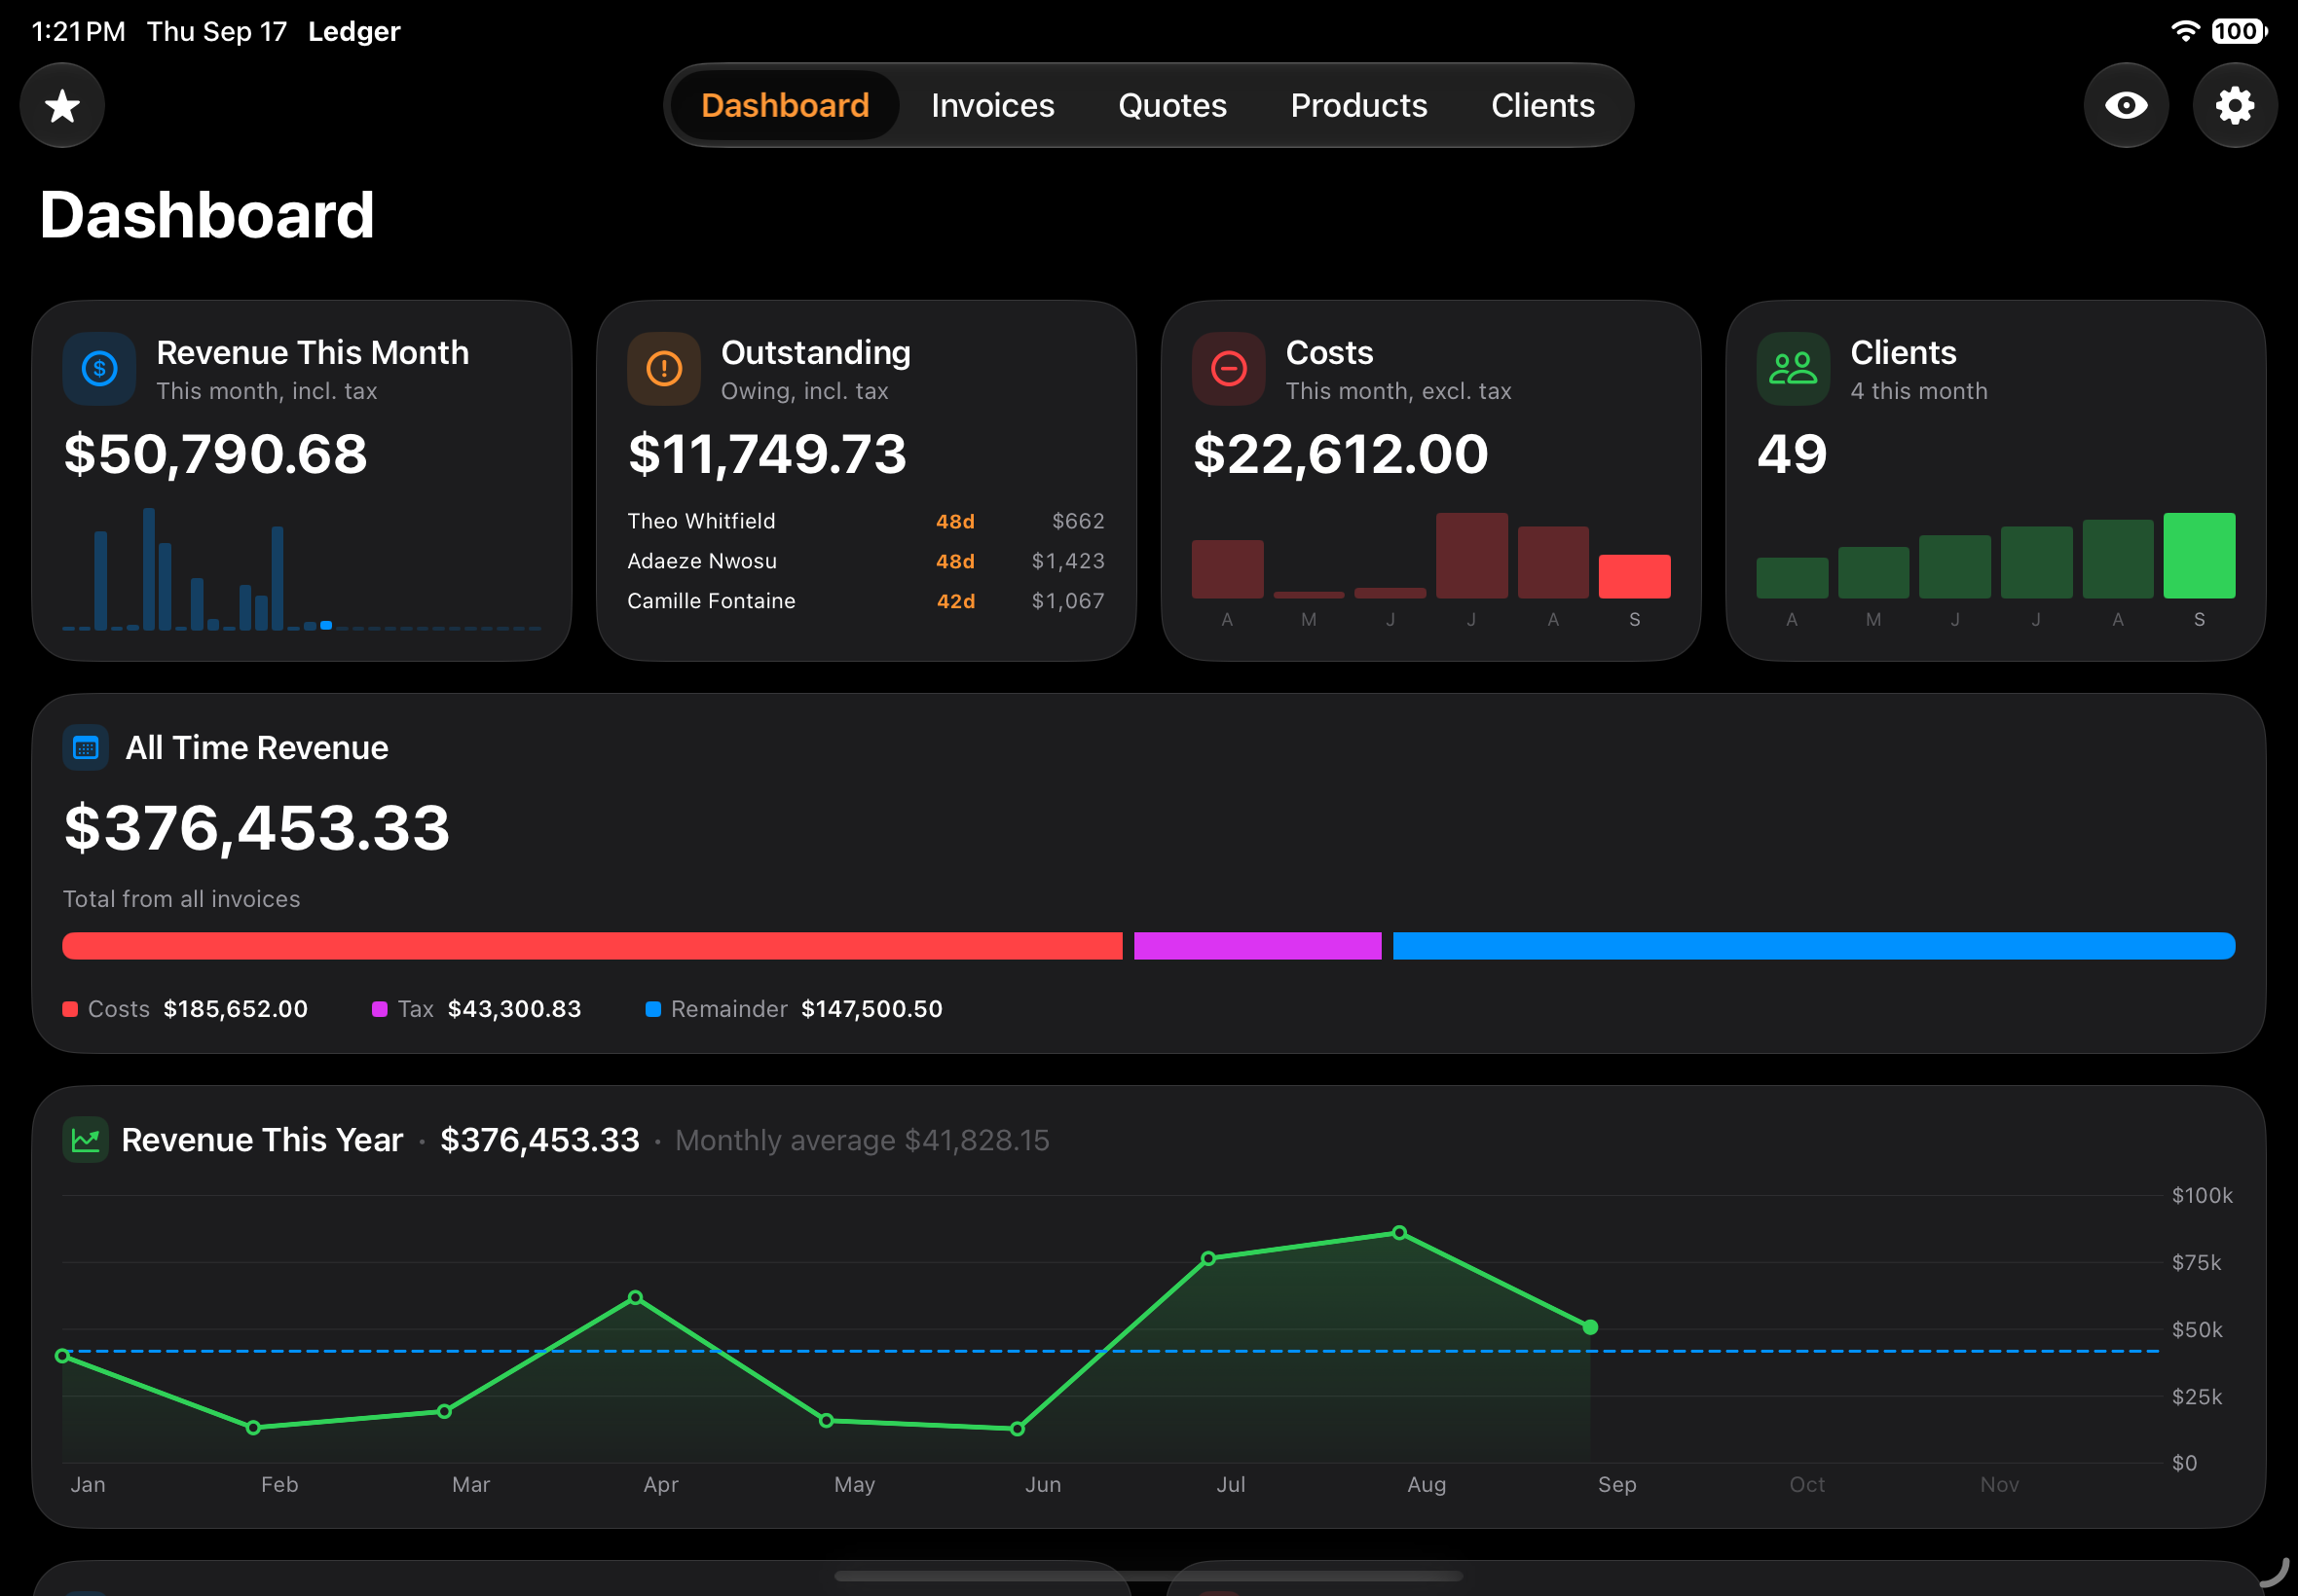Click the red minus Costs icon
The image size is (2298, 1596).
[1228, 368]
